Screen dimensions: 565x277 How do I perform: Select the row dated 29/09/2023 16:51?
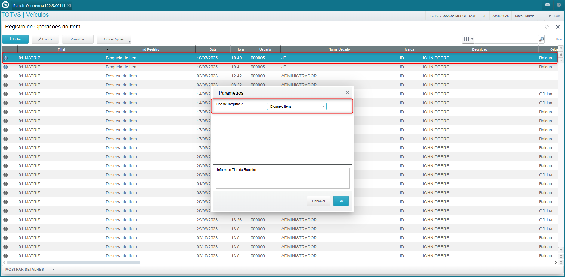tap(280, 229)
